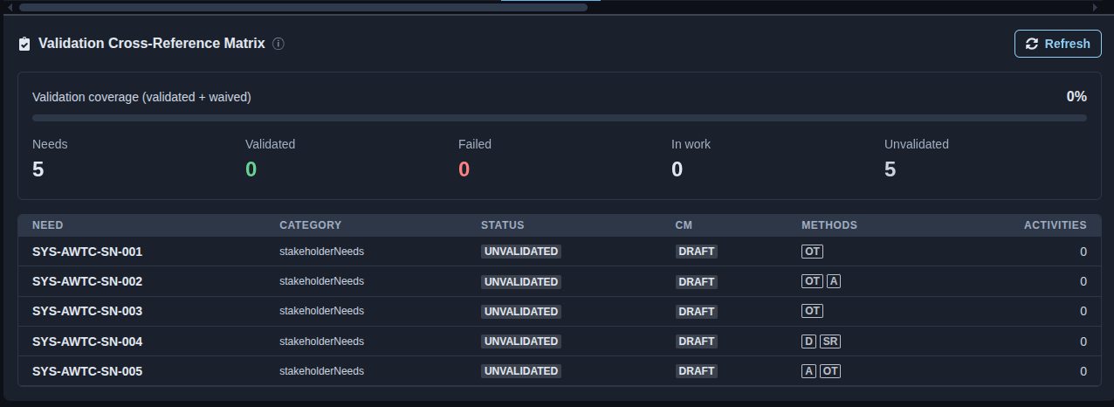Click the horizontal scrollbar thumb at the top
This screenshot has width=1114, height=407.
(x=303, y=7)
